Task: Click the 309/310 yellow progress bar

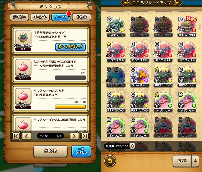Action: (x=70, y=107)
